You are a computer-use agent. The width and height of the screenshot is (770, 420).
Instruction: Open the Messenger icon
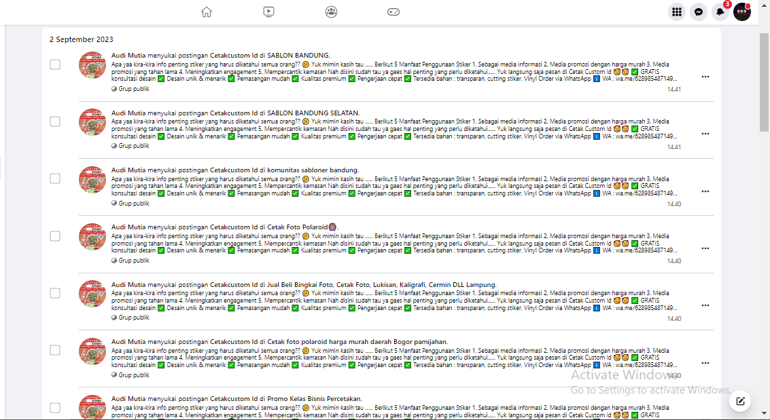[699, 12]
